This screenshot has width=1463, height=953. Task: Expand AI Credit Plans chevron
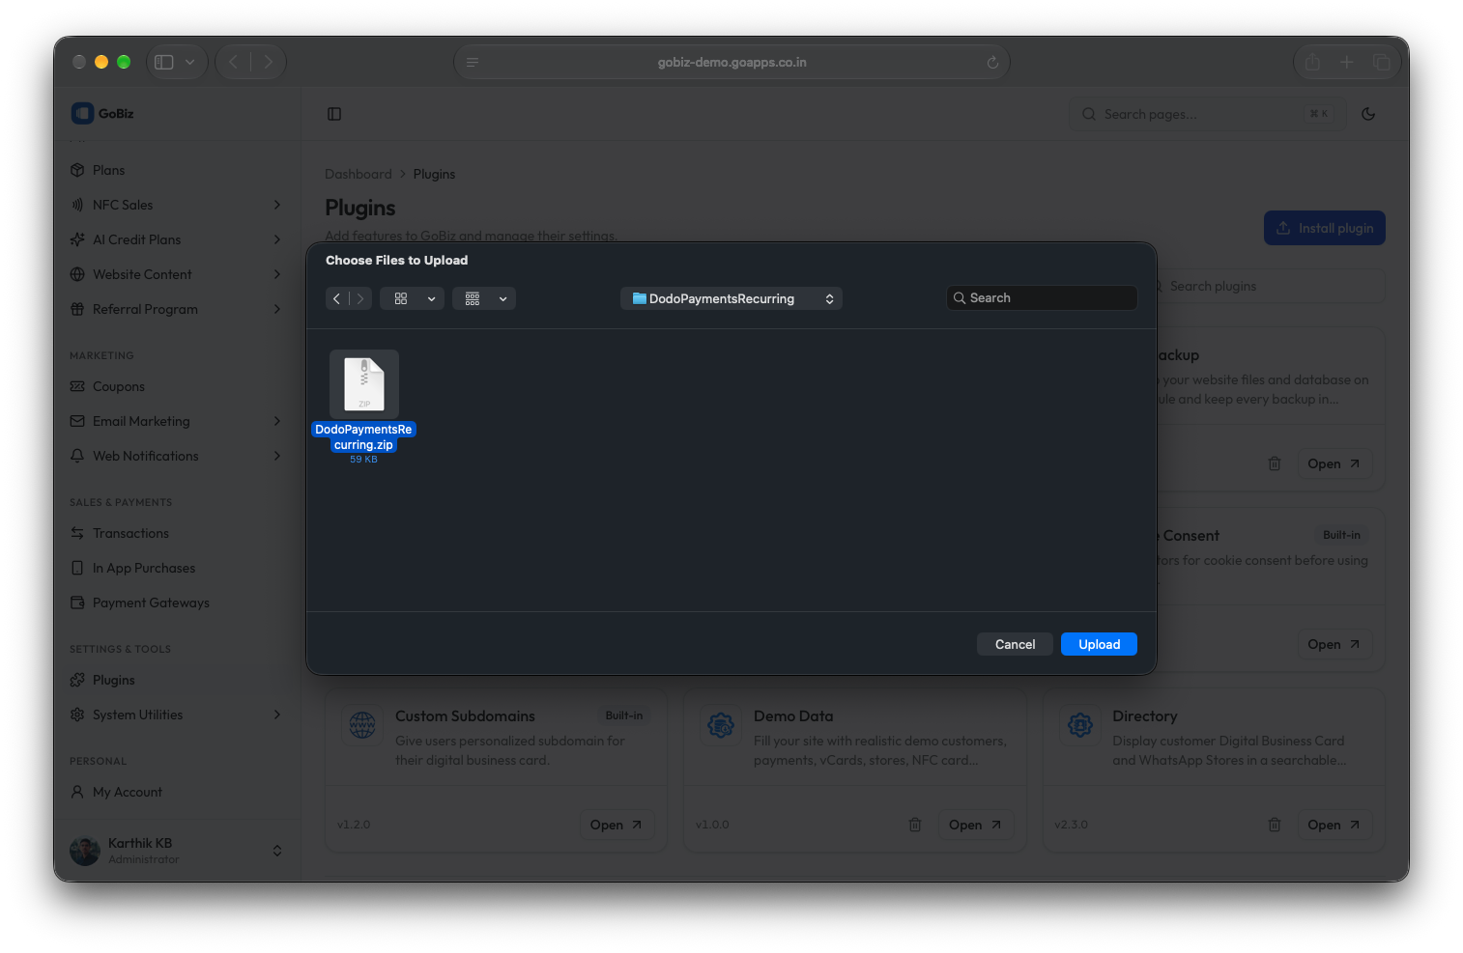[x=277, y=239]
